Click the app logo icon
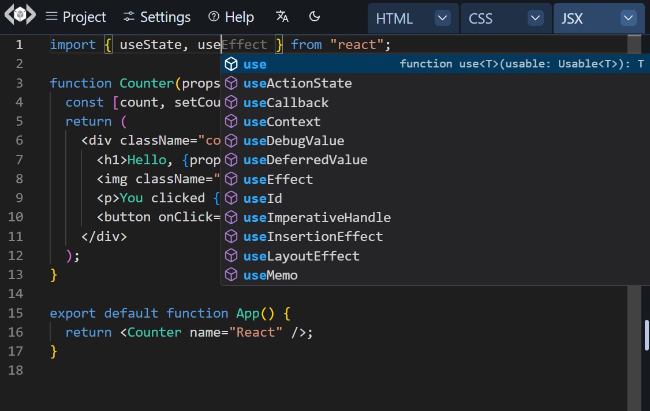This screenshot has width=650, height=411. 19,17
